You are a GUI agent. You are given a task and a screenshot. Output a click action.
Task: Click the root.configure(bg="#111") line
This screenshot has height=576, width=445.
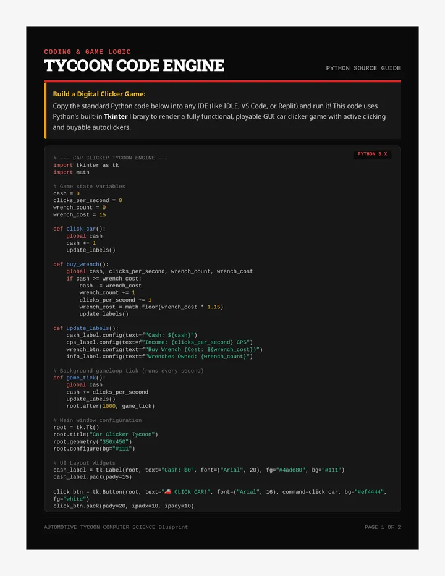point(94,449)
